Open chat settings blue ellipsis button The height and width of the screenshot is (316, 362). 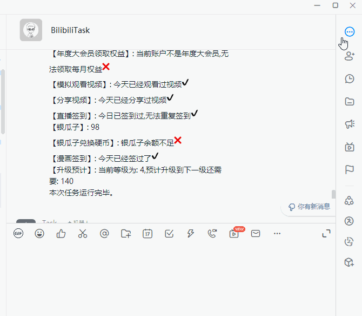pyautogui.click(x=349, y=32)
